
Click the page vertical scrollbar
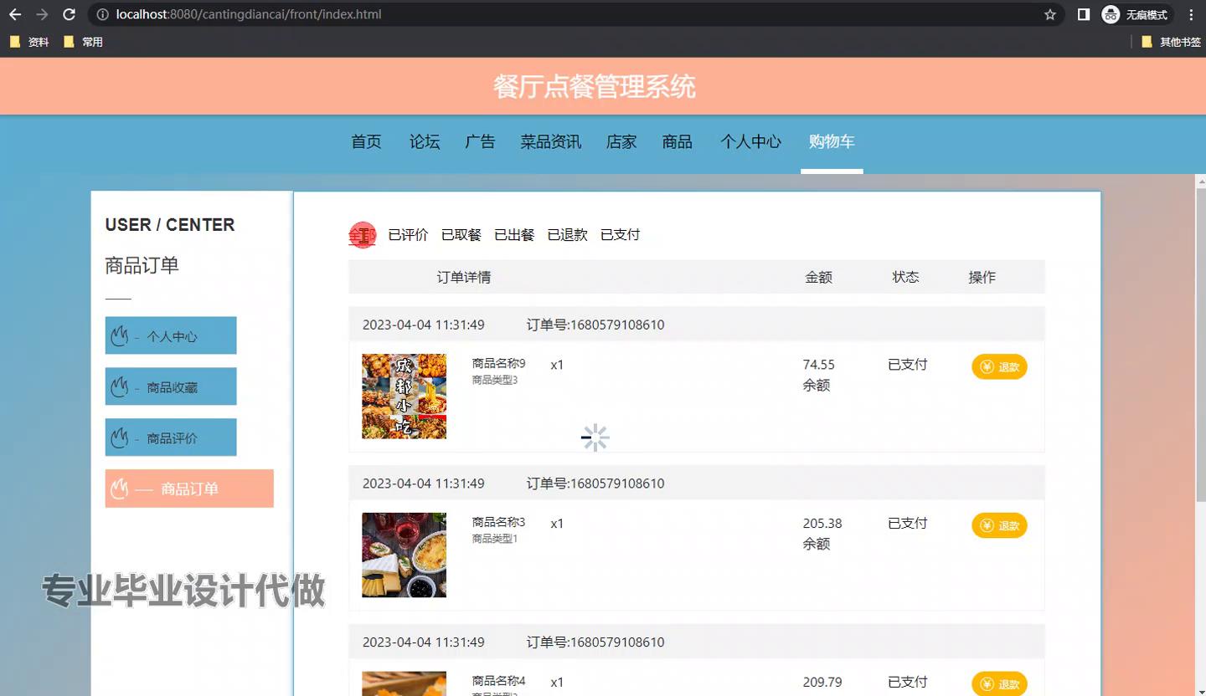click(1200, 343)
